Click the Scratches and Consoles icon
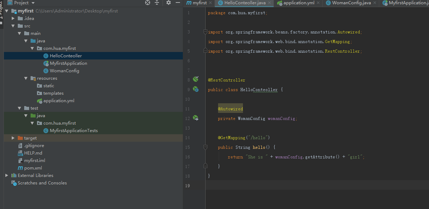Image resolution: width=429 pixels, height=209 pixels. (14, 183)
